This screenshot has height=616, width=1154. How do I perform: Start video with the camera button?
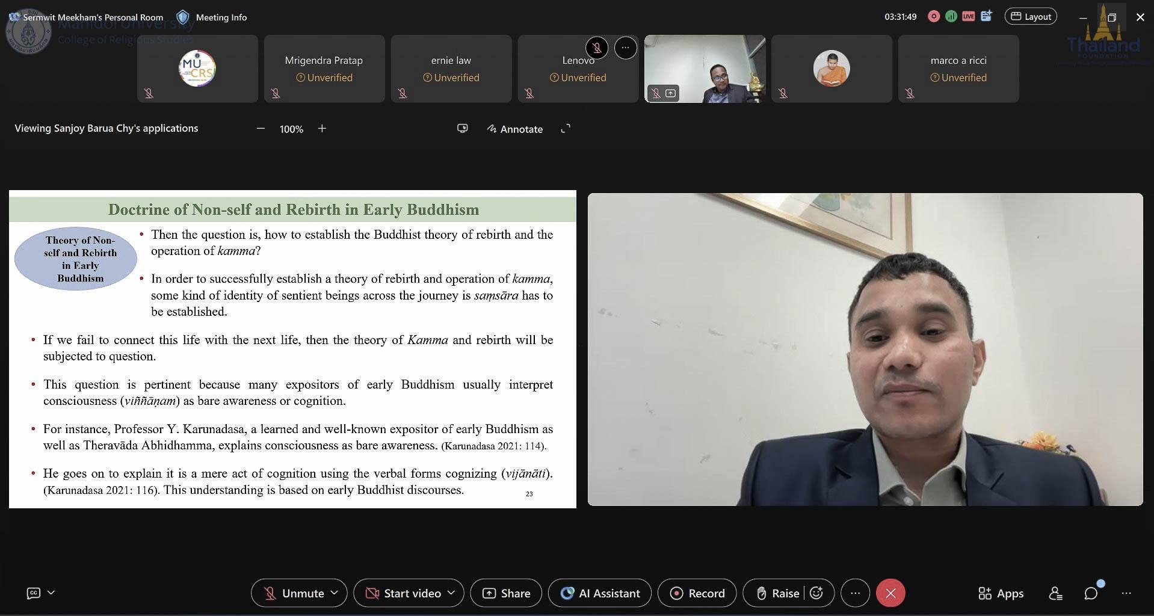point(404,593)
